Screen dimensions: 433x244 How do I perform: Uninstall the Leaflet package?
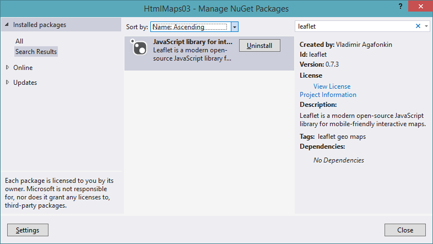[x=259, y=46]
